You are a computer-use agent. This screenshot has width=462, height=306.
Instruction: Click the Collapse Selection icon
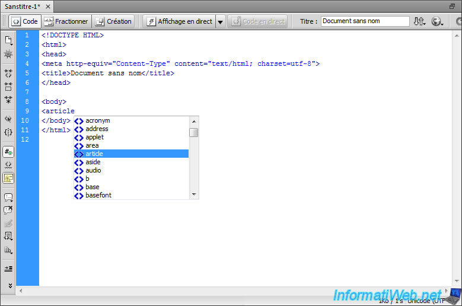[x=8, y=87]
